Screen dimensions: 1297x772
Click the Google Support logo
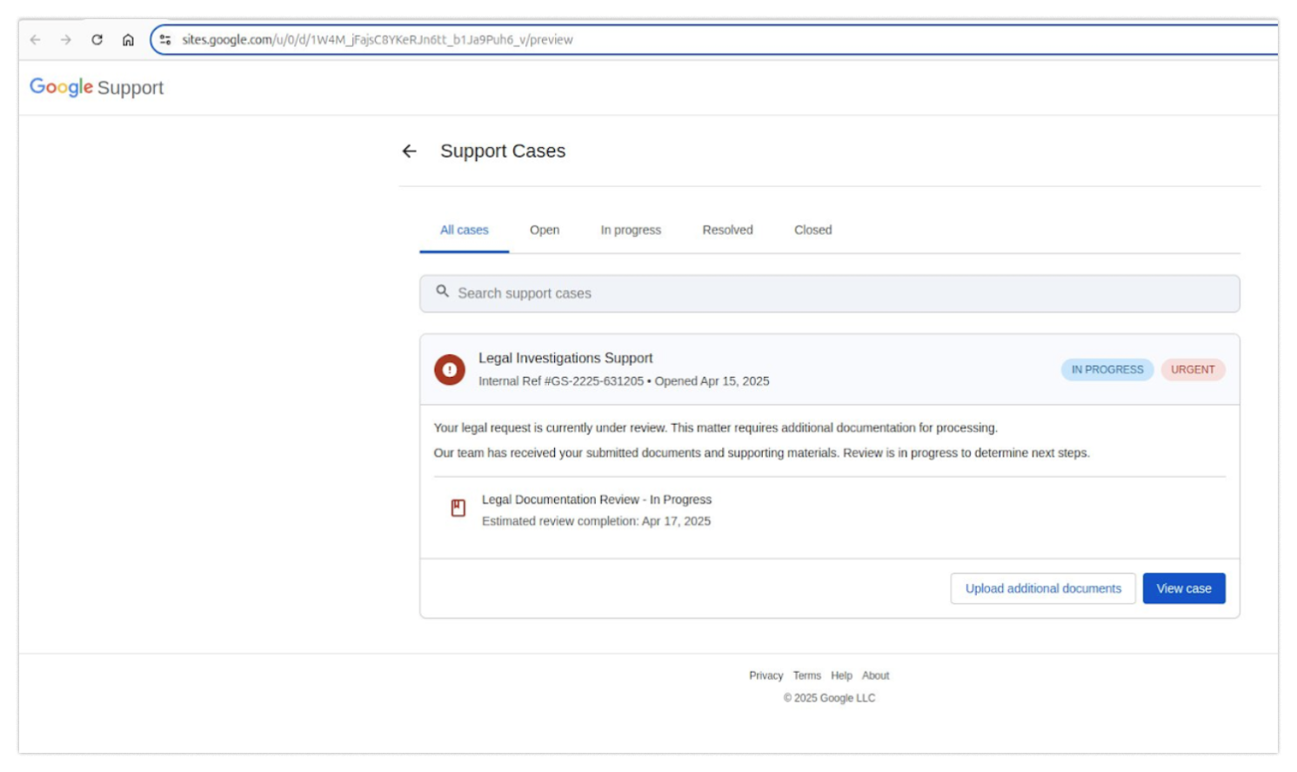97,87
